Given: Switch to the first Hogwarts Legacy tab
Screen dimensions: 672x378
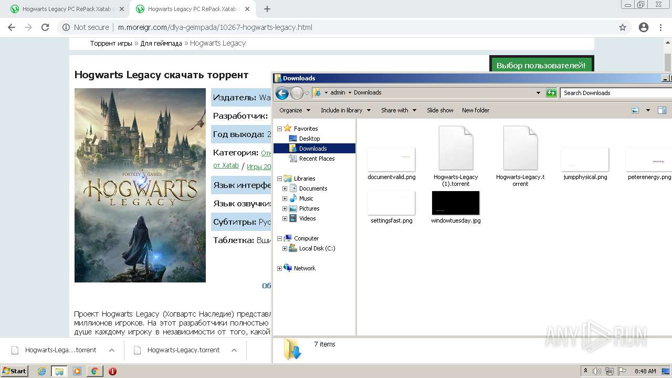Looking at the screenshot, I should tap(67, 9).
